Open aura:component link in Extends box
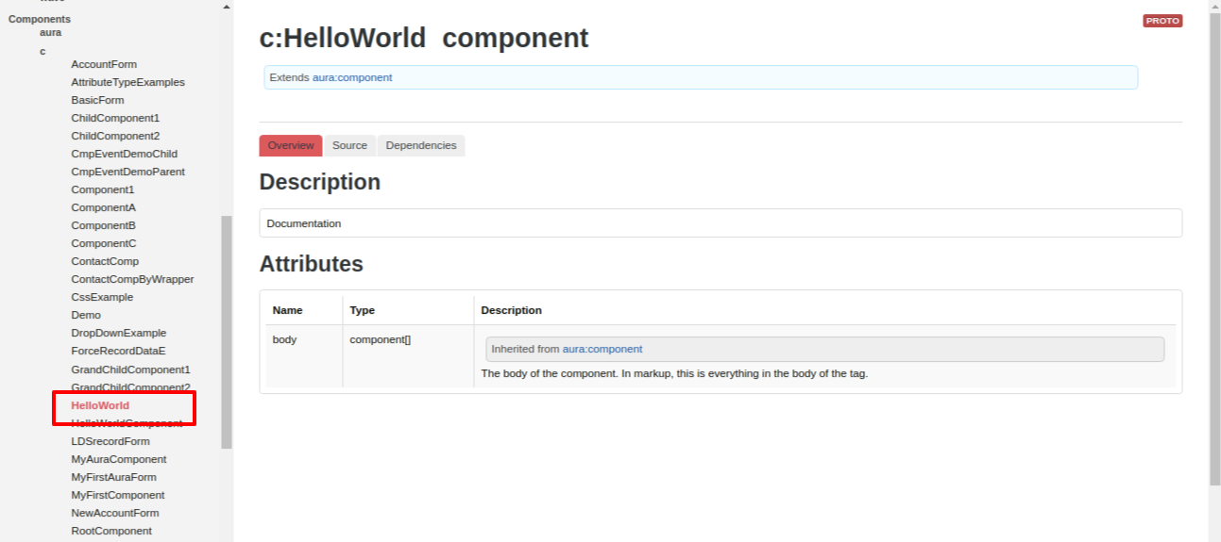 [352, 77]
